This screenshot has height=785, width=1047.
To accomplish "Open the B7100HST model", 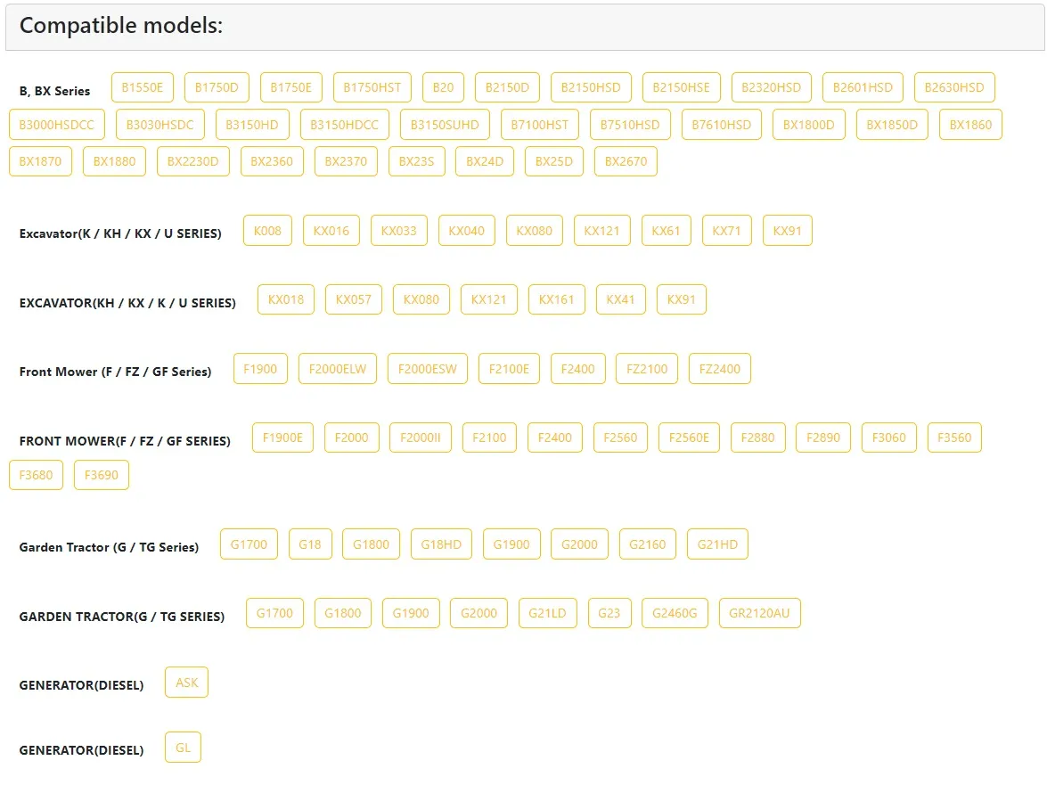I will [x=539, y=125].
